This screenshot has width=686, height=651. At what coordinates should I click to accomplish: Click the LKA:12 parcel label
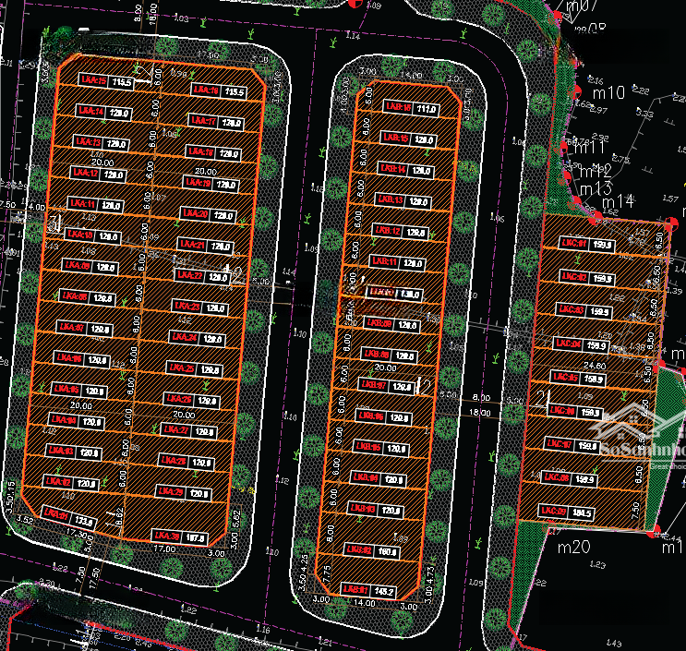point(86,174)
